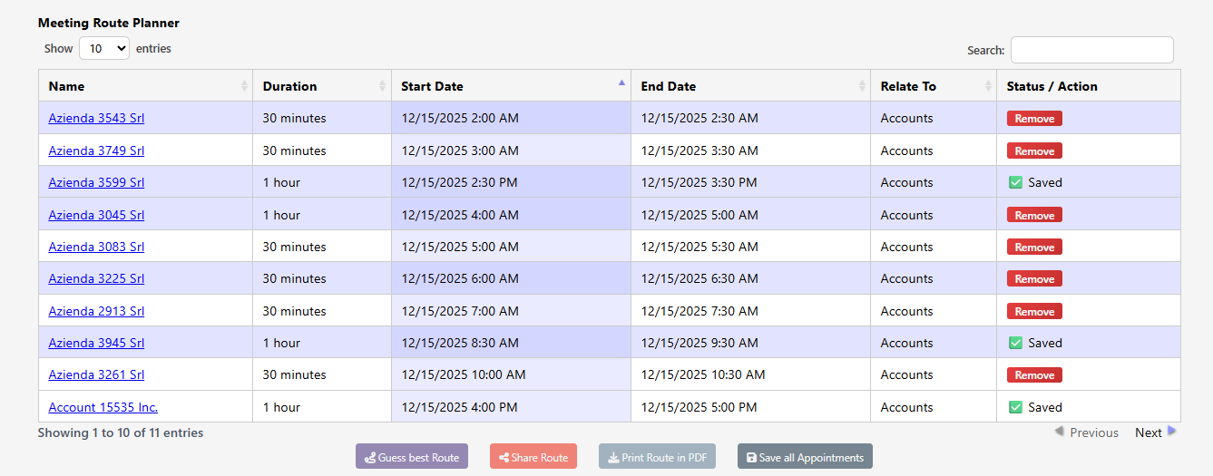Go to the Previous page of entries
This screenshot has height=476, width=1213.
pos(1086,432)
